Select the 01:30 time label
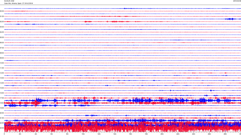This screenshot has width=241, height=135. coord(2,16)
